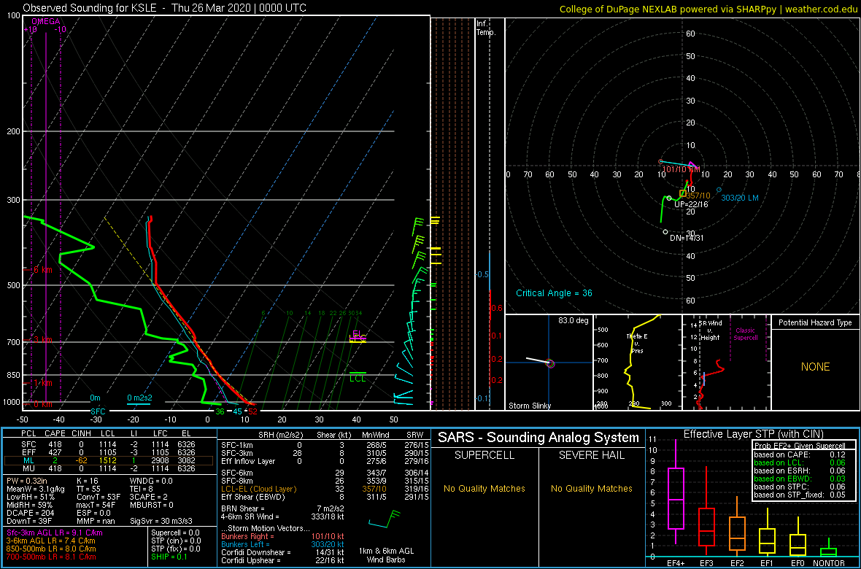Click the 'Theta-E v. Pres' inset label
This screenshot has height=569, width=861.
[636, 344]
